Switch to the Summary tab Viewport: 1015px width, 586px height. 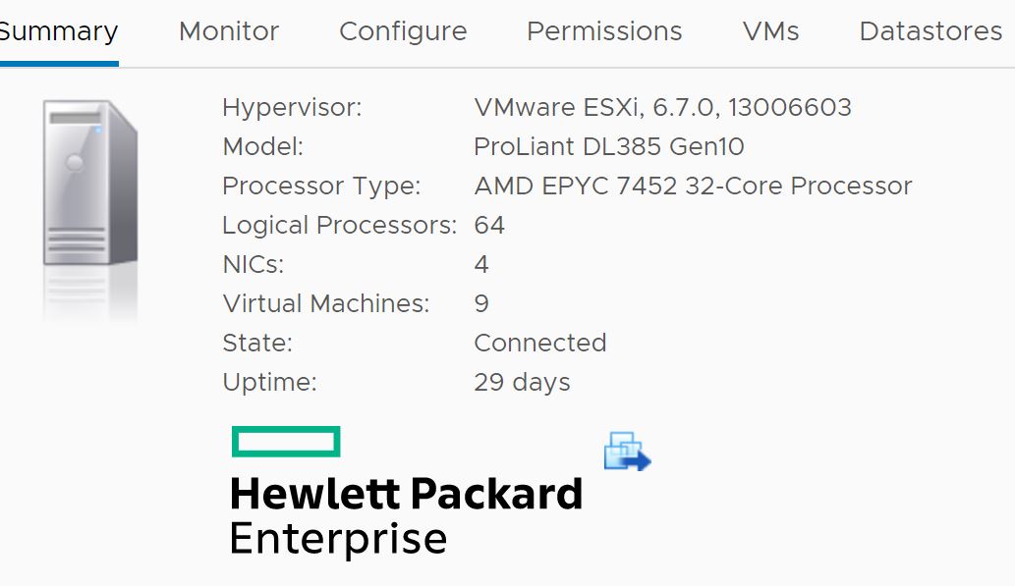[x=57, y=31]
